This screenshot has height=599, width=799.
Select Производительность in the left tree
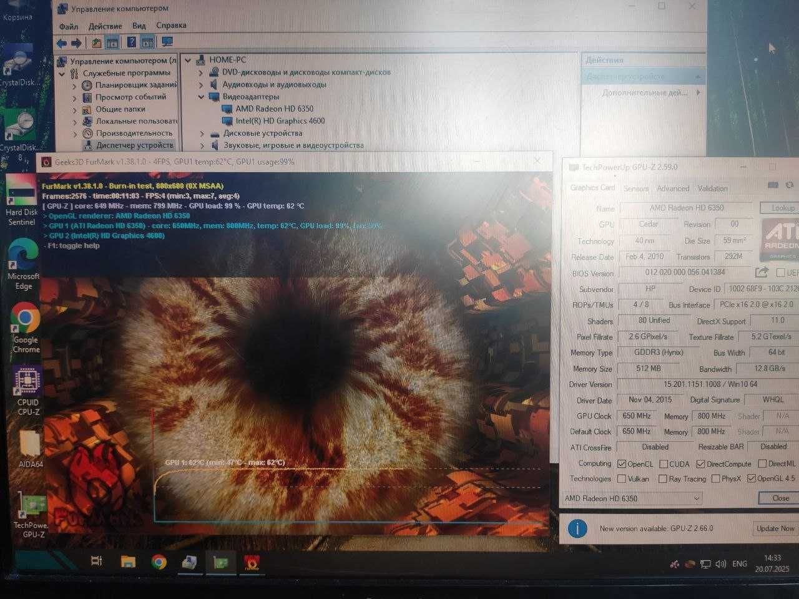134,133
